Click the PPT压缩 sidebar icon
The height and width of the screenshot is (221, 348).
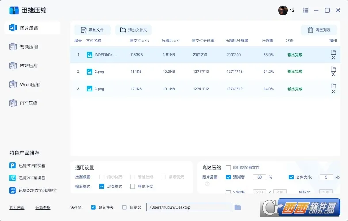(x=13, y=103)
